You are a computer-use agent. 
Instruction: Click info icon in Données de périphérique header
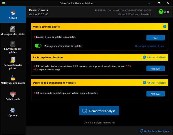click(x=144, y=82)
